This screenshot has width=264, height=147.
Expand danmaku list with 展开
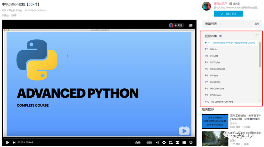coord(257,24)
